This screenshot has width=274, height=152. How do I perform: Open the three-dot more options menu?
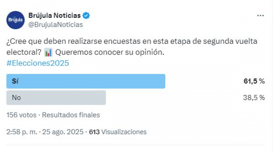(x=260, y=16)
